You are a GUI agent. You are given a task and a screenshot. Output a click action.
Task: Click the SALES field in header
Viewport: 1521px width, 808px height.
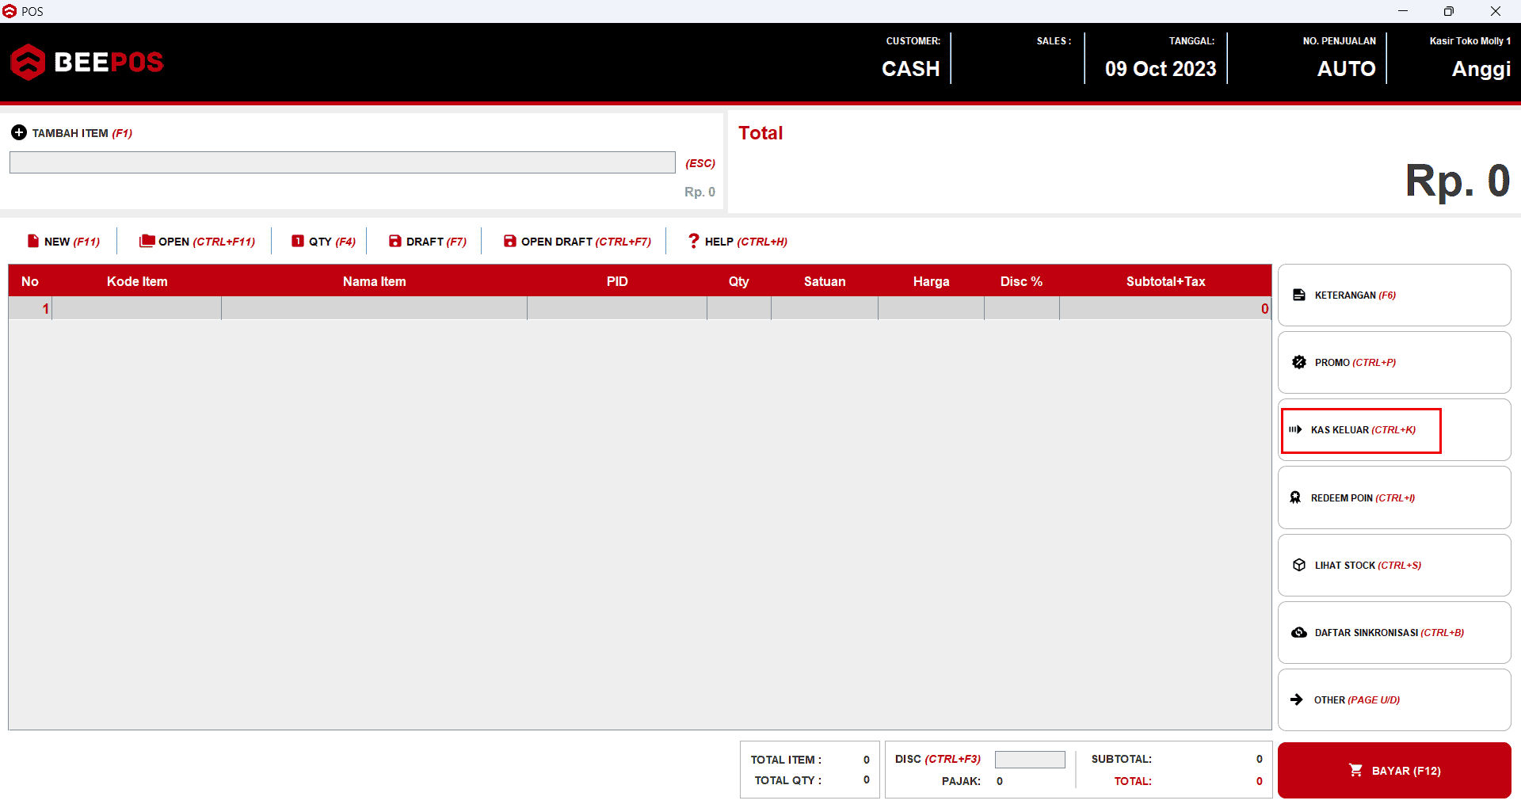(1054, 41)
